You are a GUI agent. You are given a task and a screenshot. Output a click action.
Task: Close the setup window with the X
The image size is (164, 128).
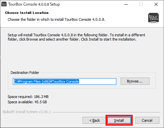(156, 4)
